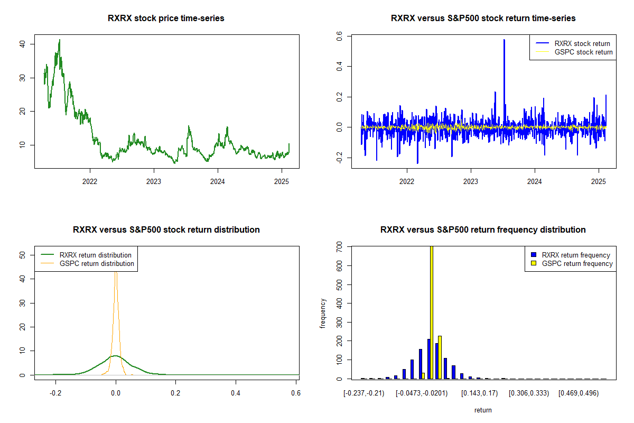
Task: Click the stock return time-series chart title
Action: tap(483, 19)
